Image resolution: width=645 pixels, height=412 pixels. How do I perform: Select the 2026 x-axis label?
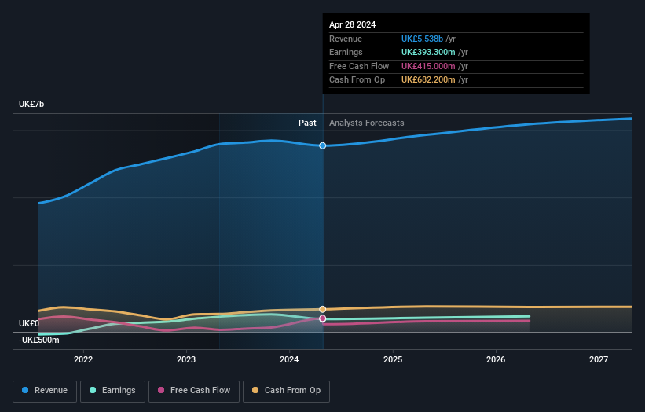pos(496,359)
